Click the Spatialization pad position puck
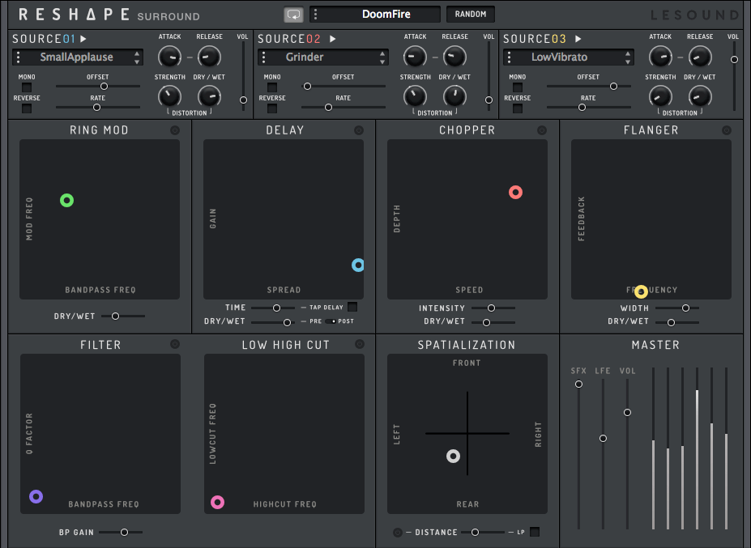Screen dimensions: 751x548 point(453,457)
